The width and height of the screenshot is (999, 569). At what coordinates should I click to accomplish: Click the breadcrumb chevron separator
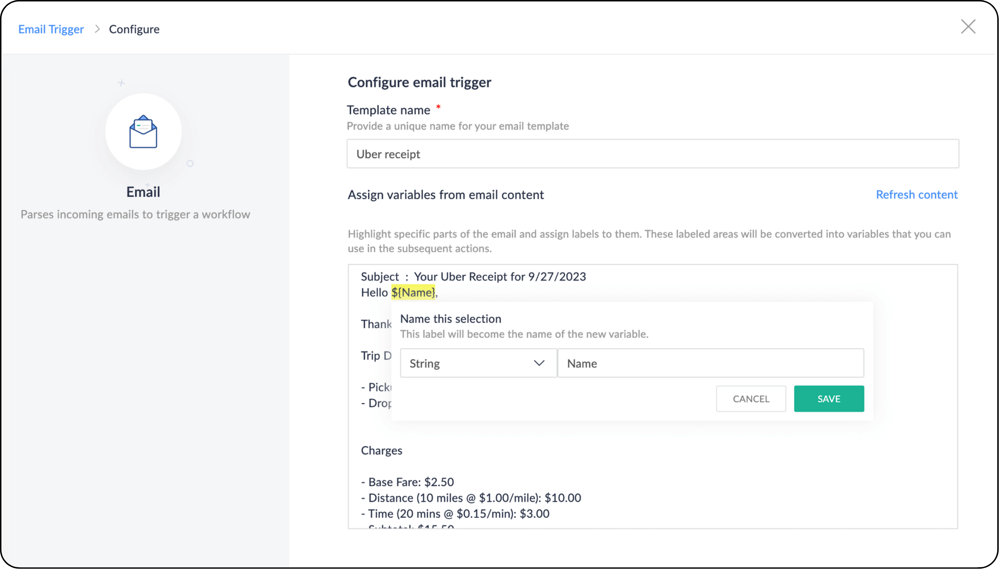pyautogui.click(x=97, y=29)
